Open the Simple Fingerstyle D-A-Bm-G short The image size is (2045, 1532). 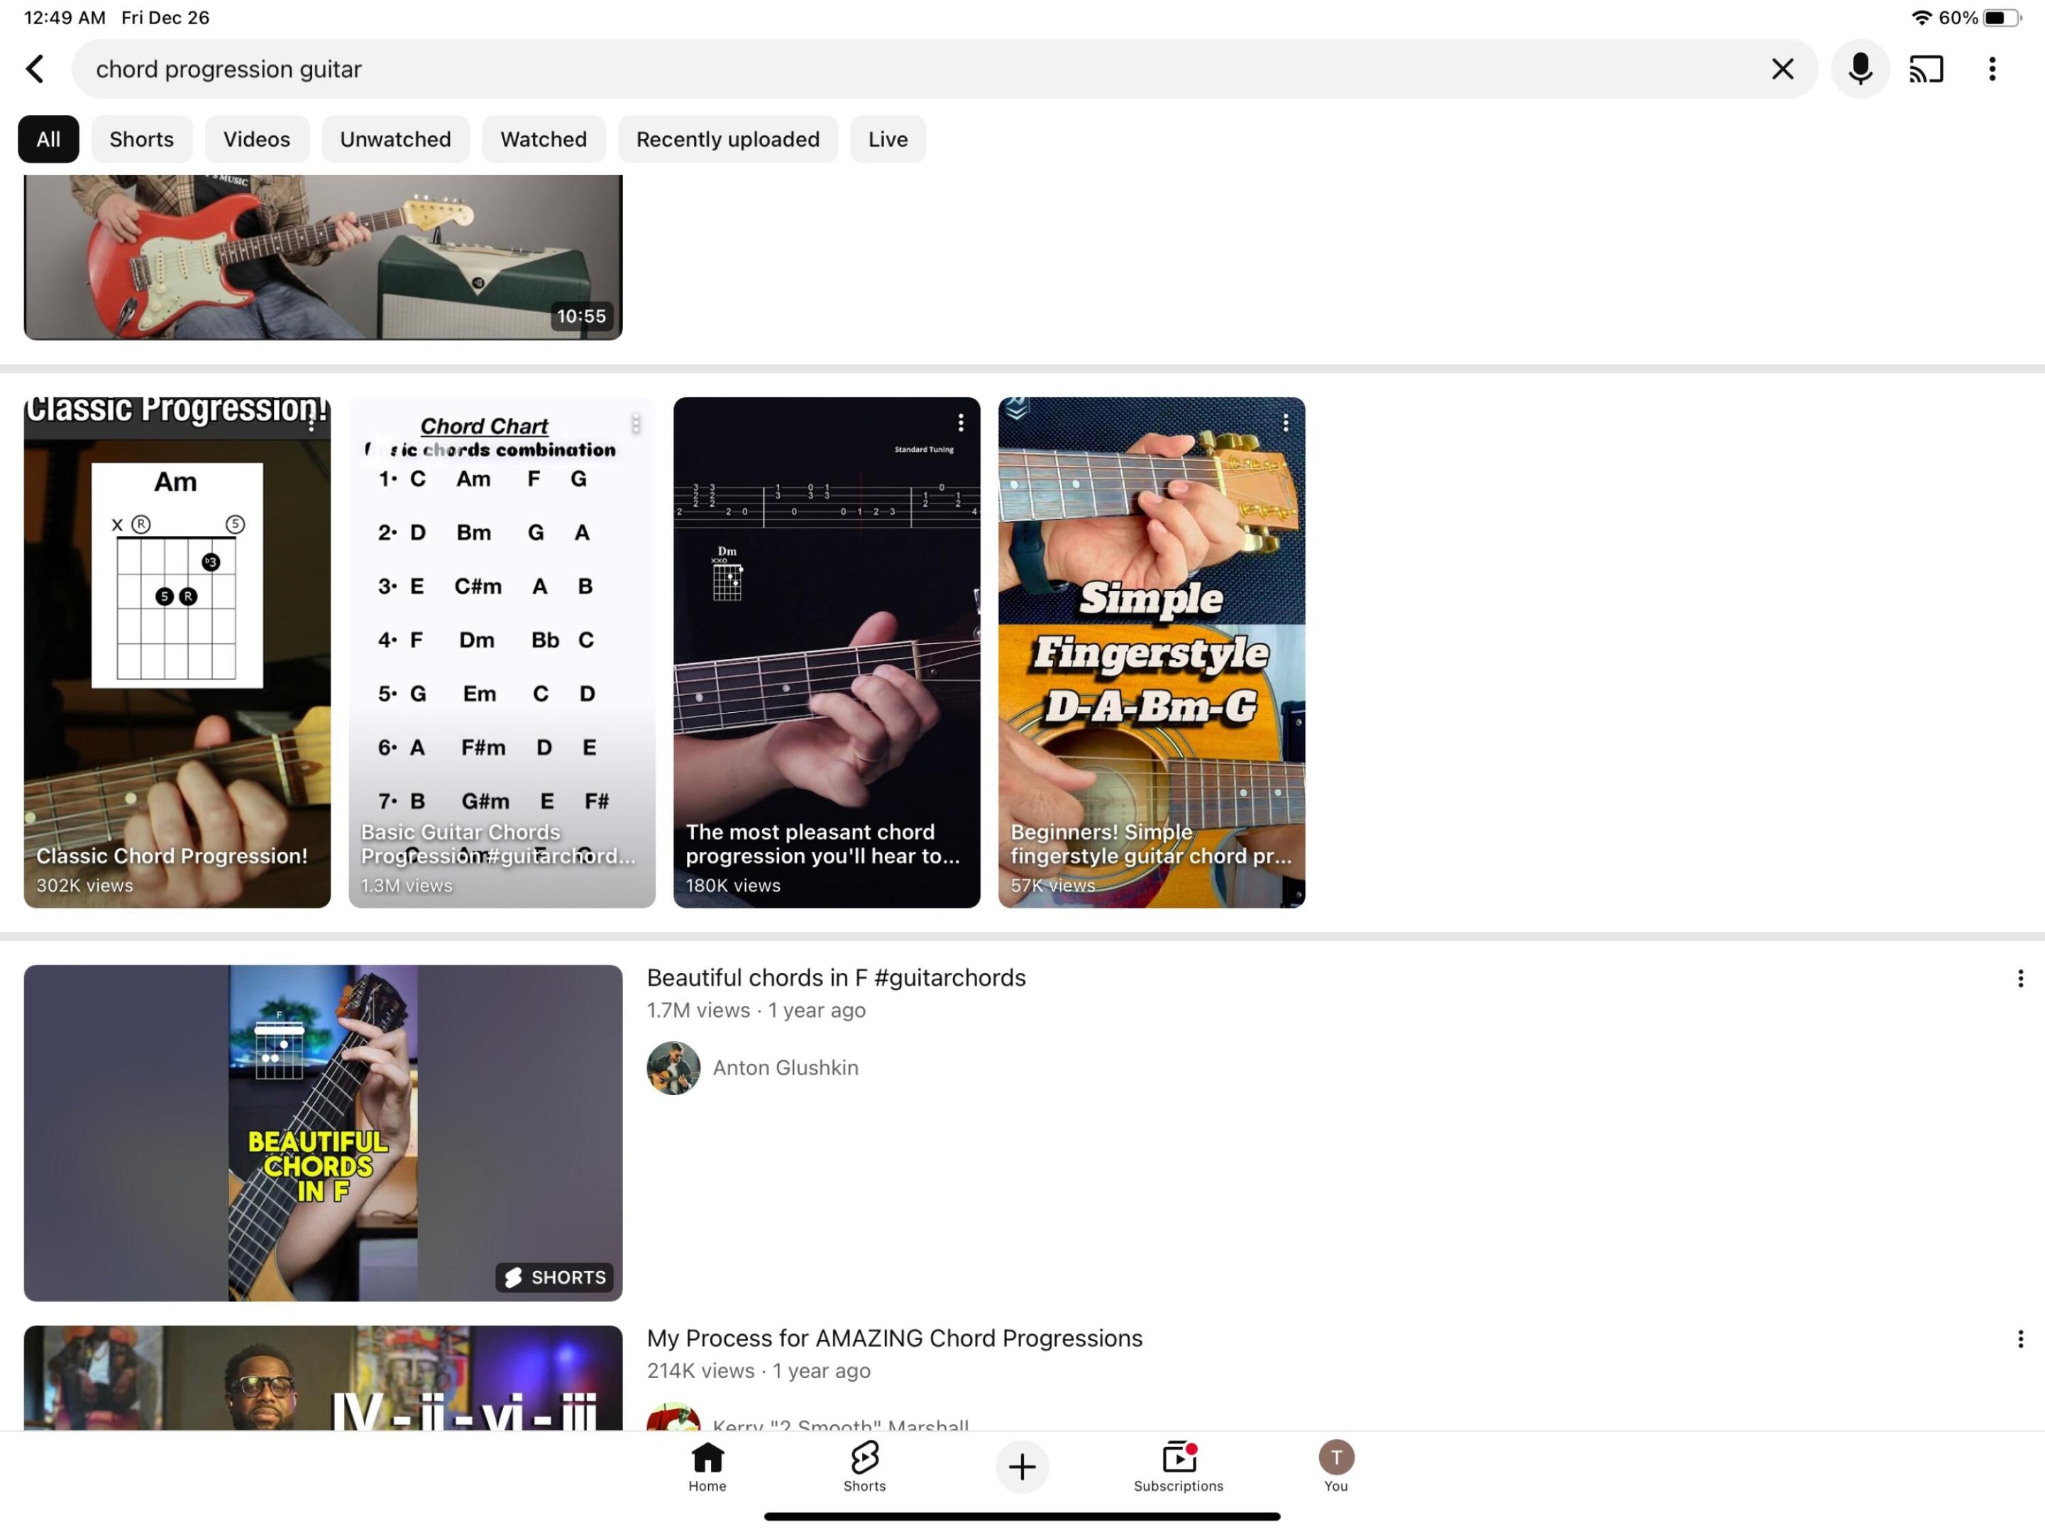pos(1151,653)
